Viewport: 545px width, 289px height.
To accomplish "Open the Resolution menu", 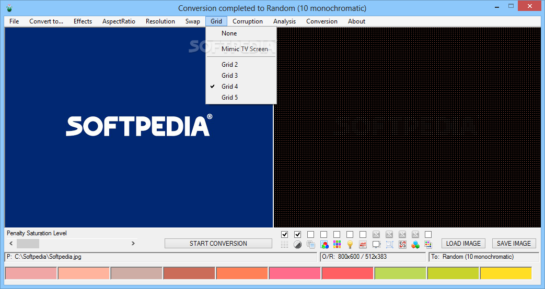I will tap(160, 21).
